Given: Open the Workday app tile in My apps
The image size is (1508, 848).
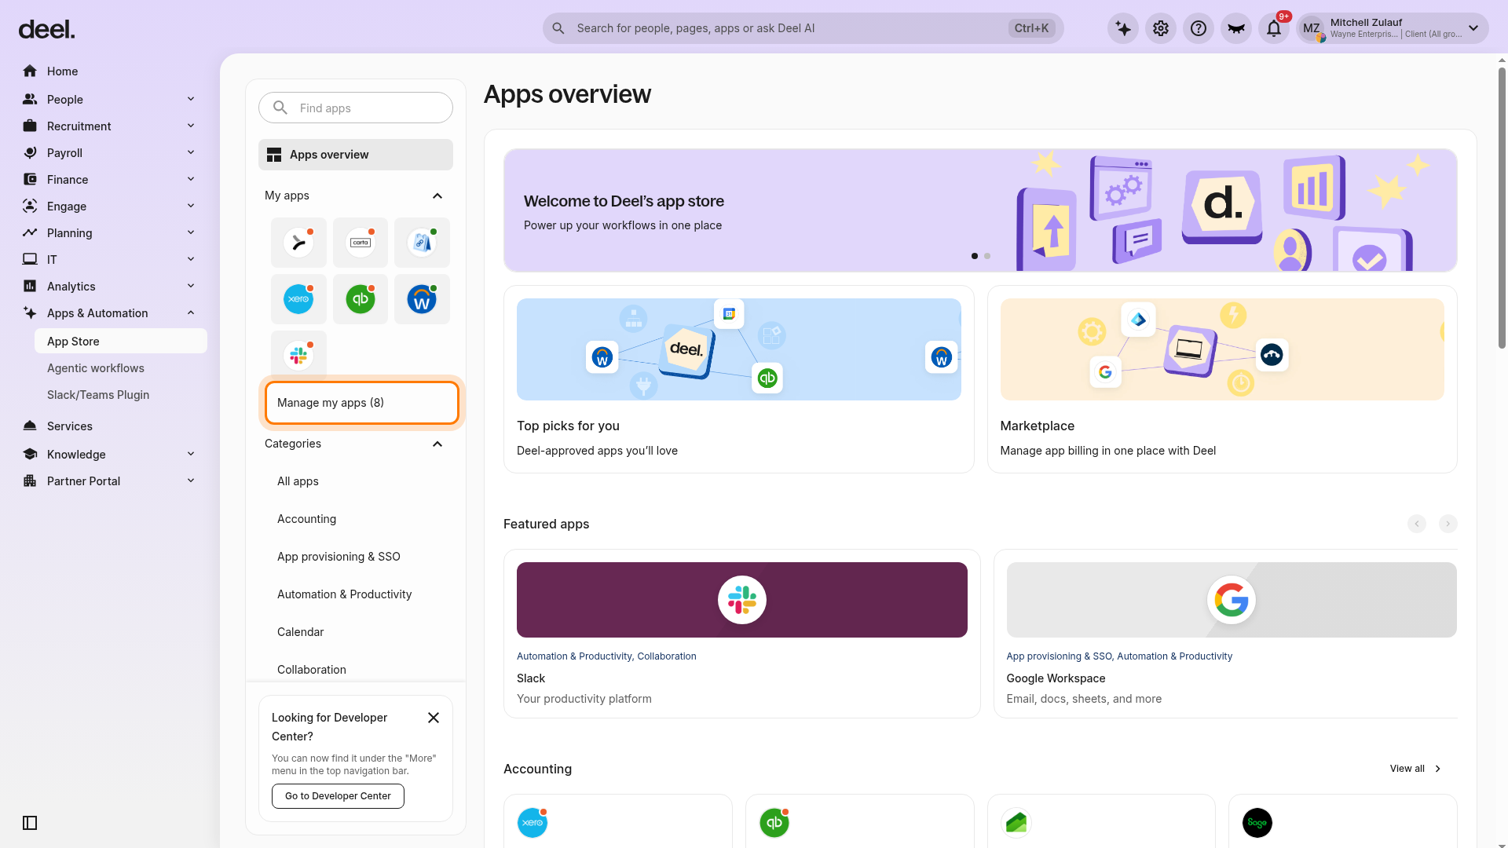Looking at the screenshot, I should (422, 299).
